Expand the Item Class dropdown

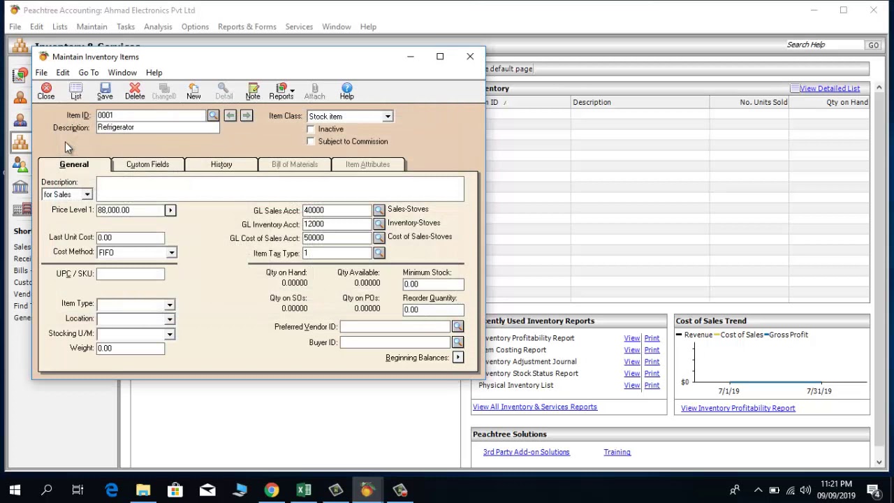(x=388, y=117)
